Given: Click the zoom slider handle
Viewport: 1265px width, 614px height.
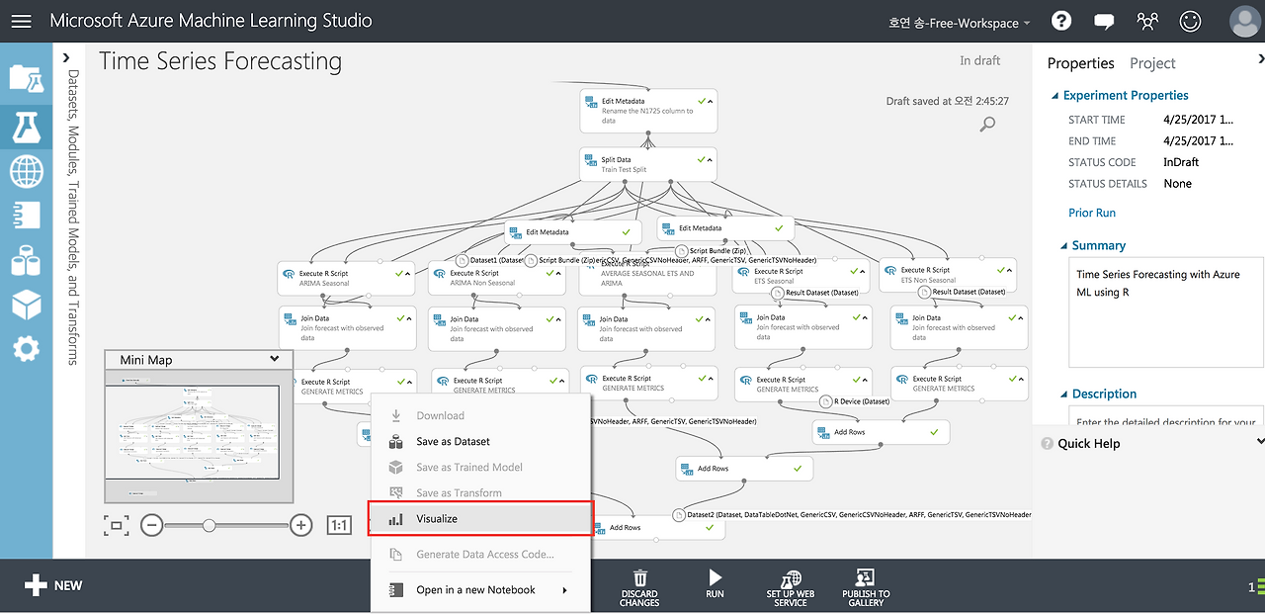Looking at the screenshot, I should (x=209, y=525).
